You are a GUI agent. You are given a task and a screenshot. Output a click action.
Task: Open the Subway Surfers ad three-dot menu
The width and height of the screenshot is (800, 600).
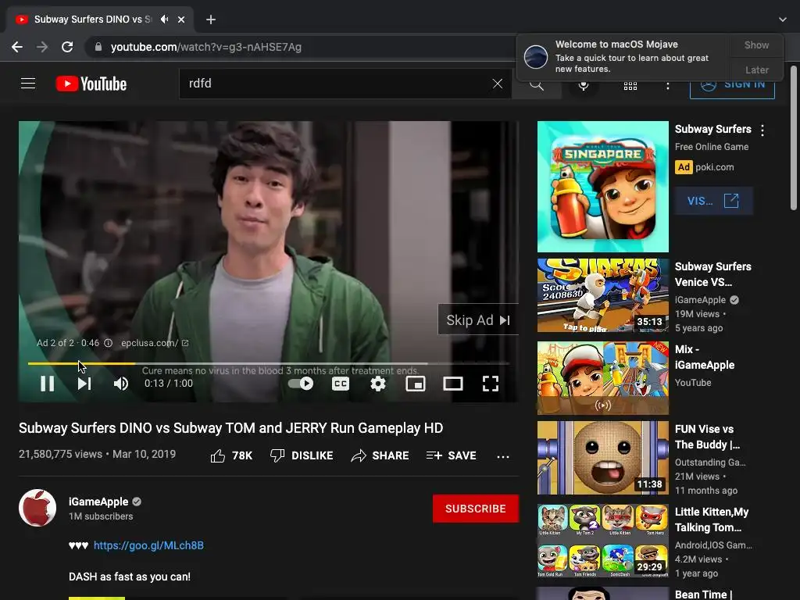762,130
